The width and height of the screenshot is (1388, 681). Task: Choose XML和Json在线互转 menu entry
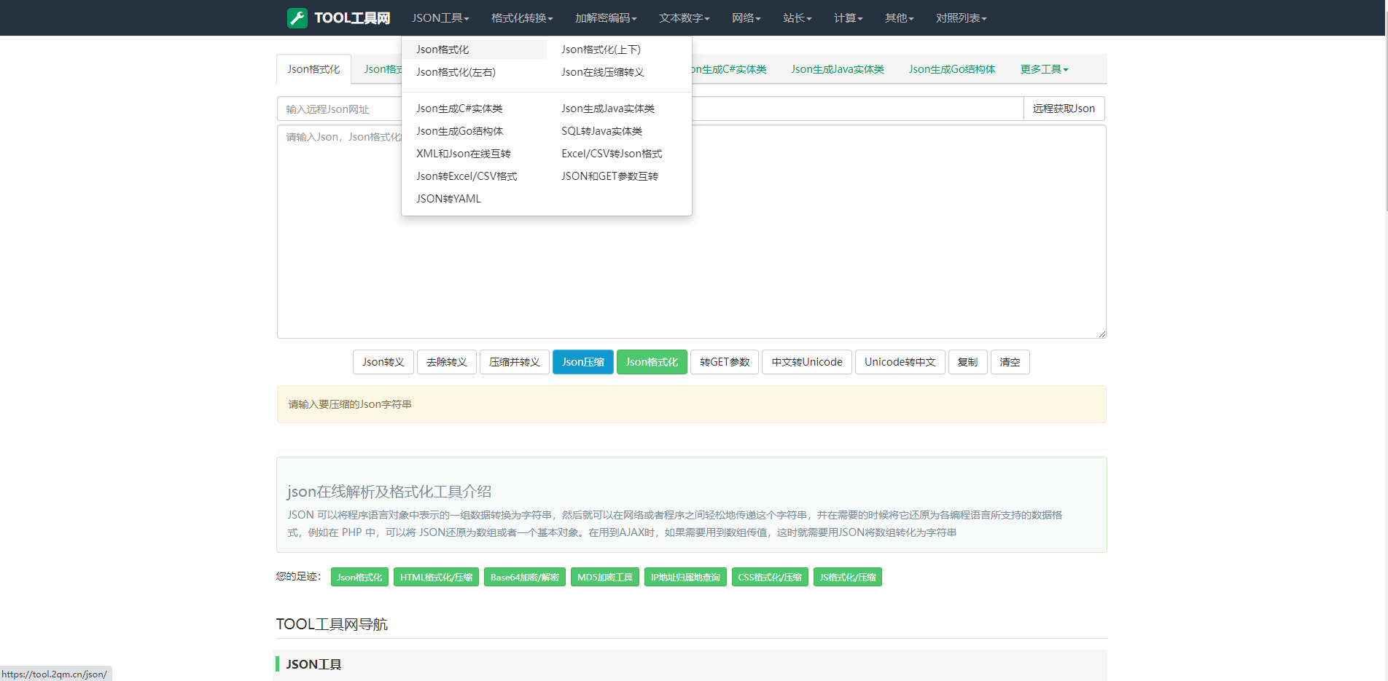464,154
